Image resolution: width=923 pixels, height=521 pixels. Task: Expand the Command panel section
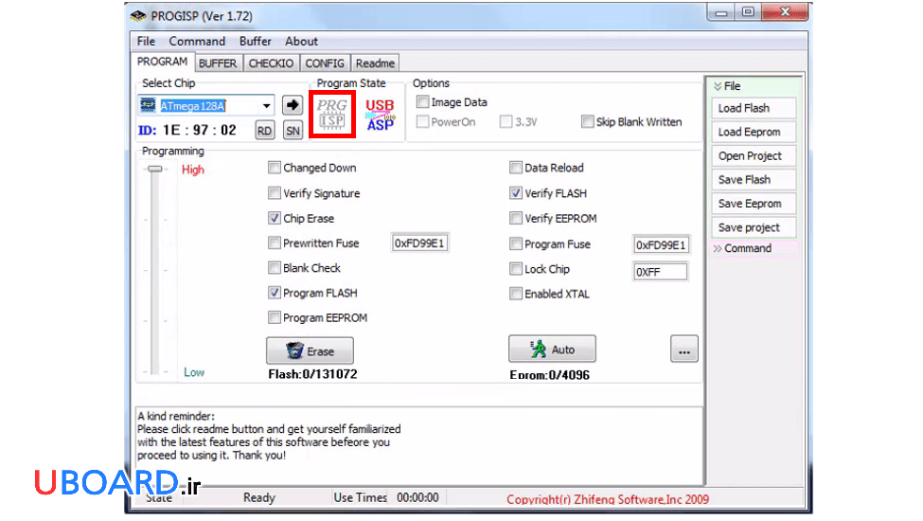click(x=718, y=248)
